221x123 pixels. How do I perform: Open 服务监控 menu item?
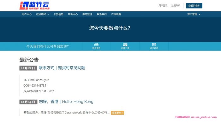(x=87, y=14)
